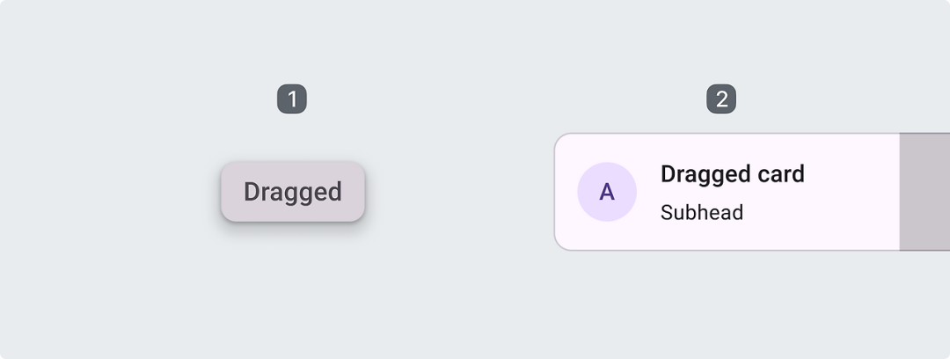The image size is (950, 359).
Task: Click the number 1 badge
Action: coord(292,99)
